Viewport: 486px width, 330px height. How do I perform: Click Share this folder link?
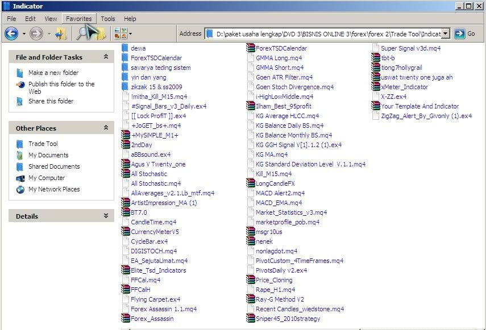coord(51,101)
